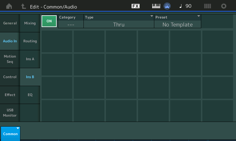The image size is (236, 141).
Task: Open the Preset No Template dropdown
Action: click(177, 21)
